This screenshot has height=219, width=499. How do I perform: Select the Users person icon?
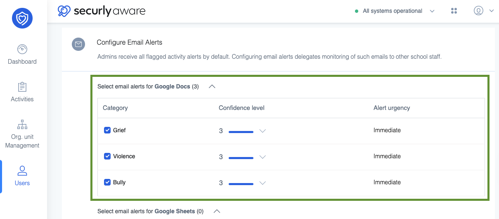point(22,171)
